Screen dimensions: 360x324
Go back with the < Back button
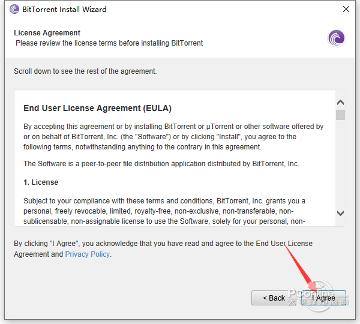pos(274,298)
